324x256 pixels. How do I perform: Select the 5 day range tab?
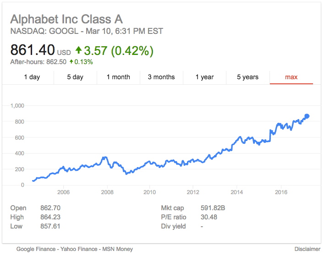coord(75,77)
